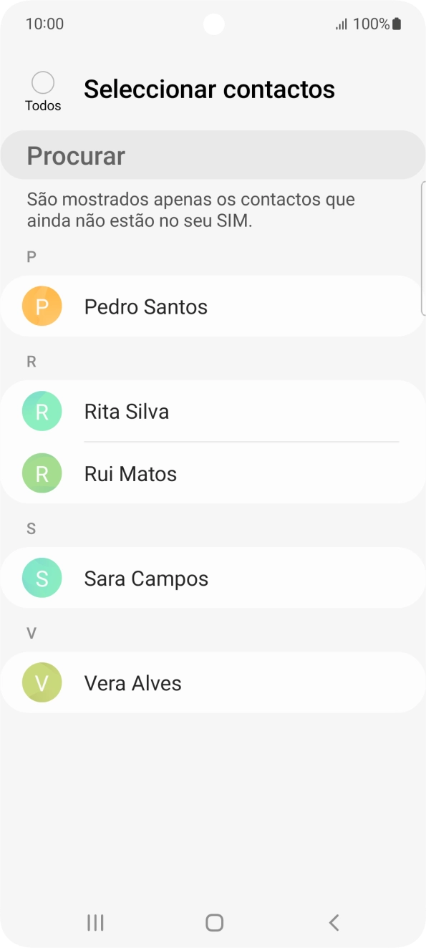Tap the signal strength indicator
This screenshot has width=426, height=948.
point(342,24)
